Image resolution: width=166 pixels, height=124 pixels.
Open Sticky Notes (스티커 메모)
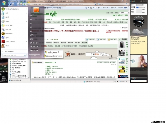click(14, 25)
